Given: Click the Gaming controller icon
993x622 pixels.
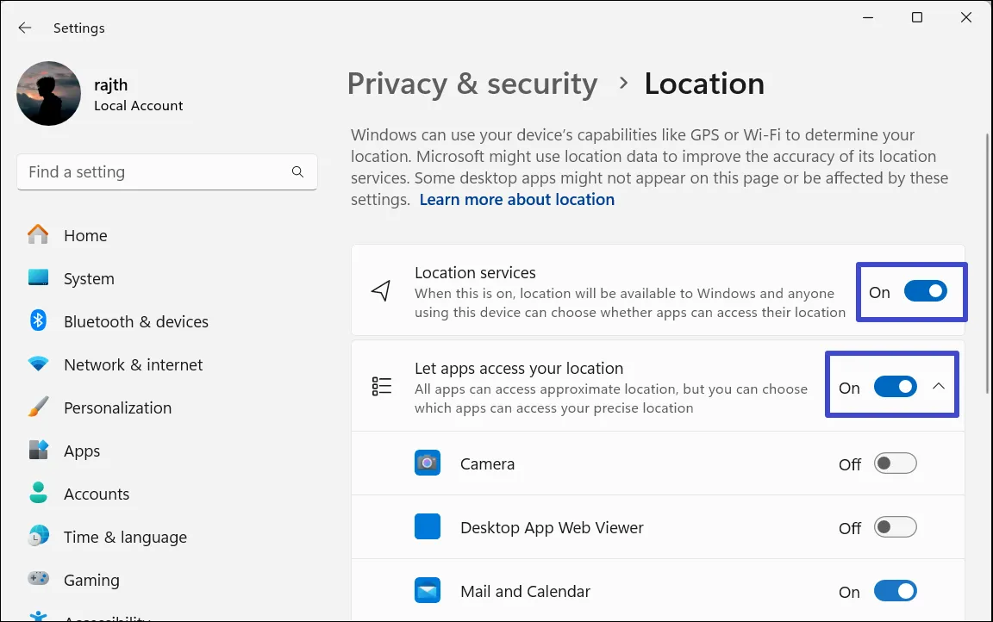Looking at the screenshot, I should tap(38, 579).
